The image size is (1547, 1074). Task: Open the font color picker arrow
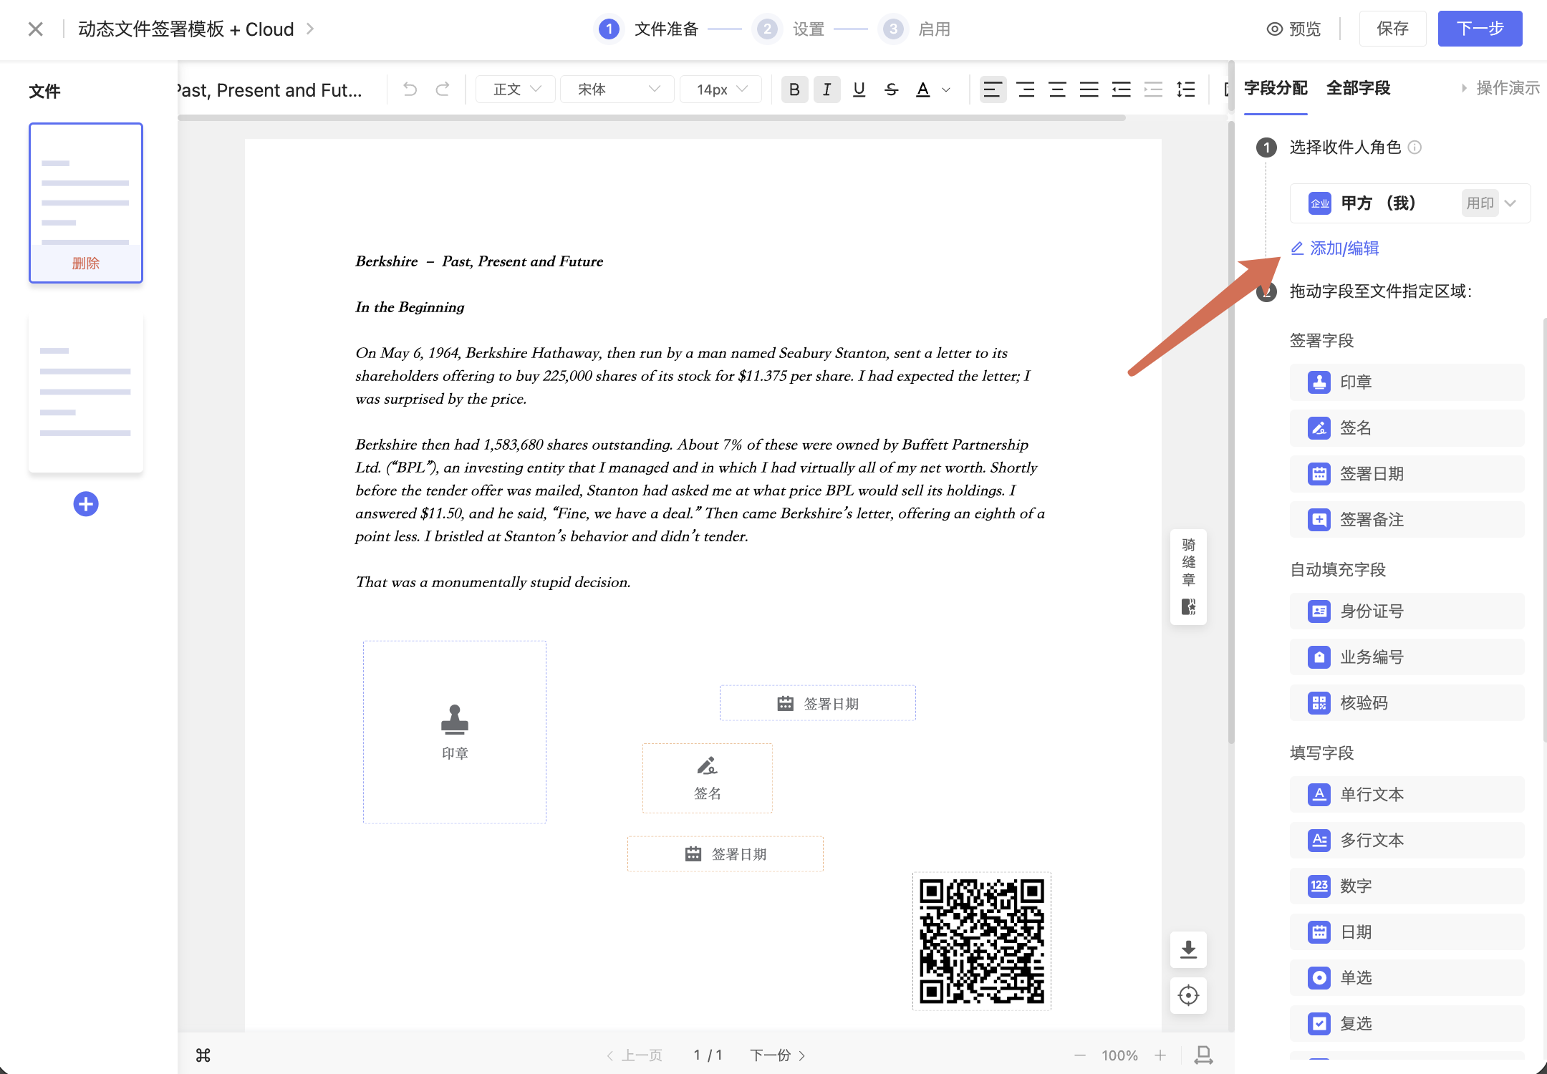point(946,90)
